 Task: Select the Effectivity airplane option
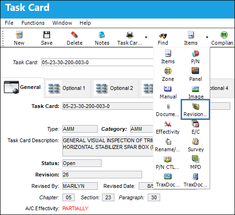pyautogui.click(x=168, y=127)
